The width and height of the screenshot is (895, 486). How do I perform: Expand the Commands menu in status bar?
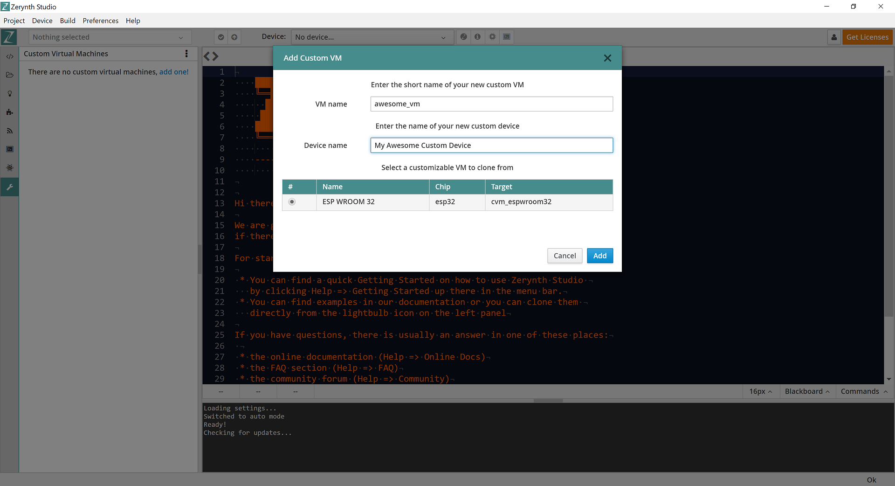click(864, 391)
